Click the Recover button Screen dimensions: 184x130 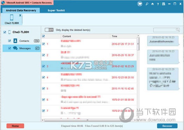pyautogui.click(x=167, y=126)
